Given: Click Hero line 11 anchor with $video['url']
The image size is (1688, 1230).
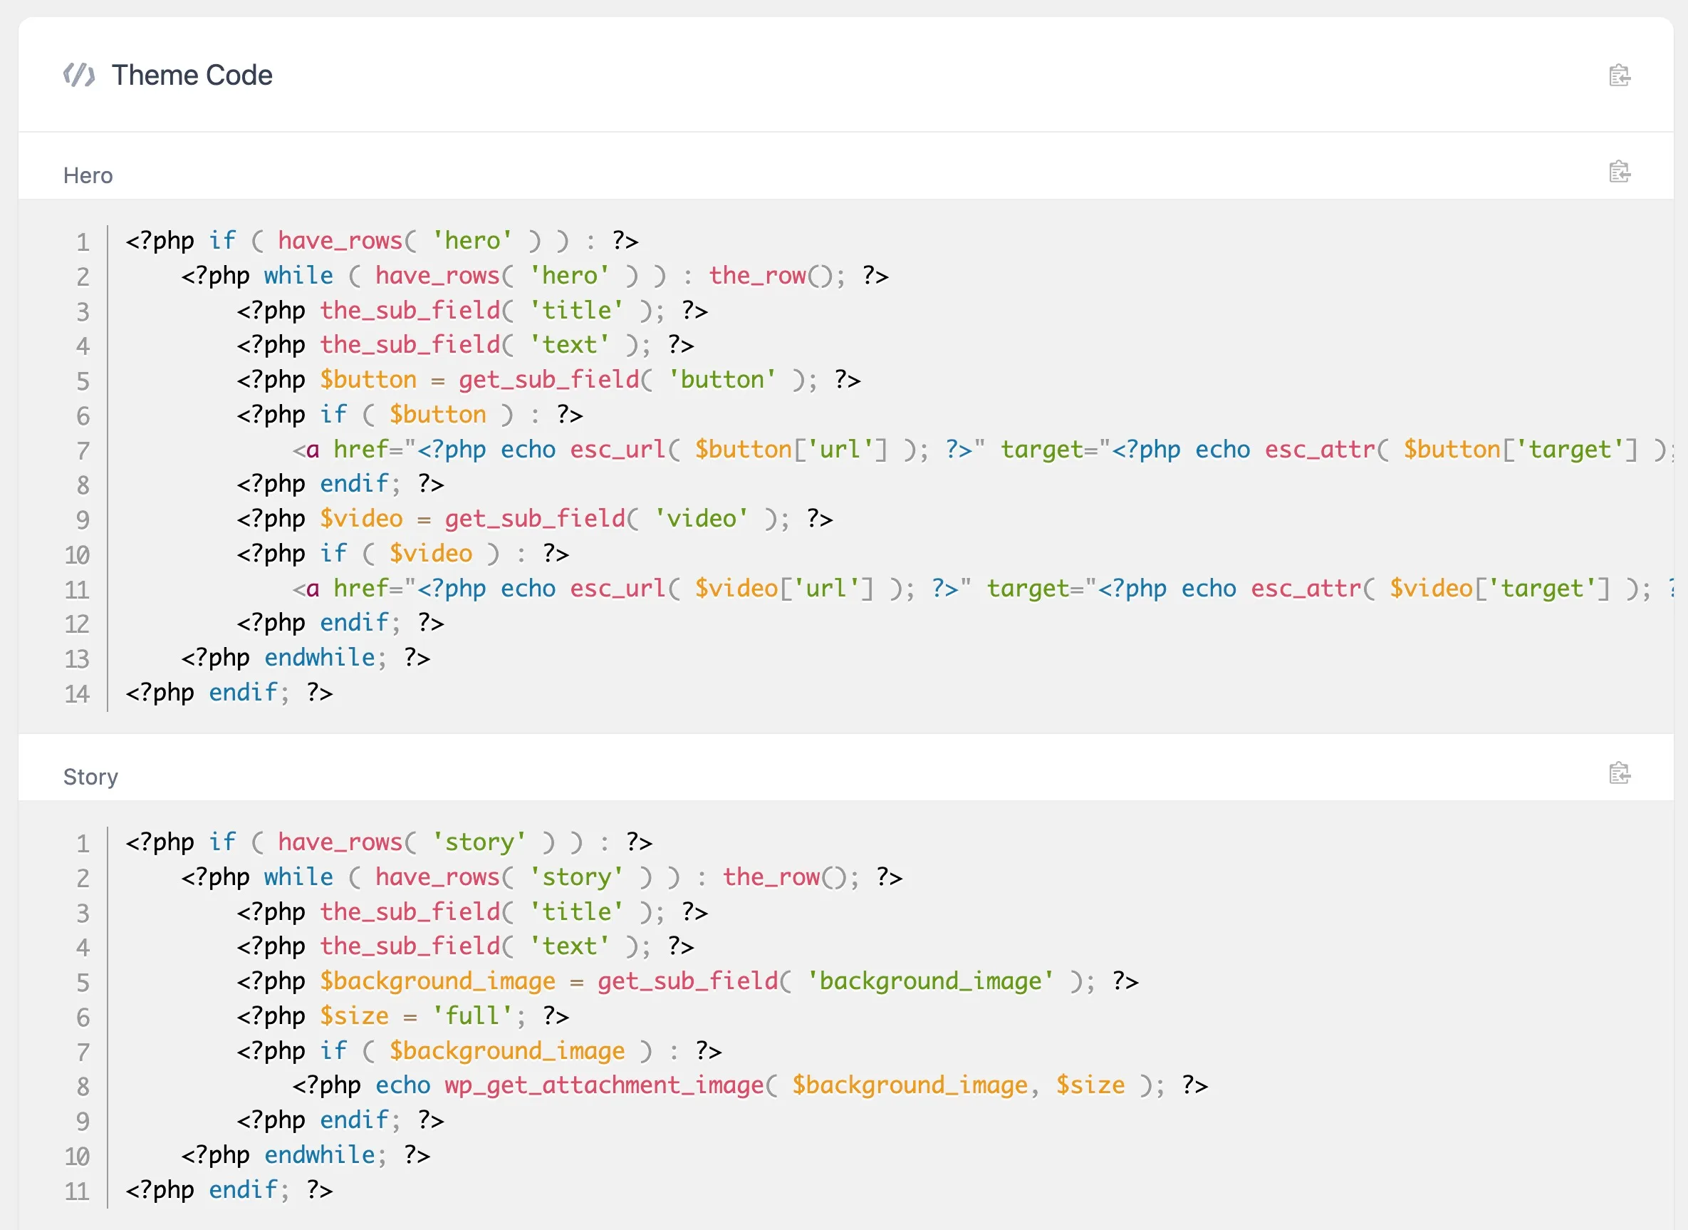Looking at the screenshot, I should (982, 588).
